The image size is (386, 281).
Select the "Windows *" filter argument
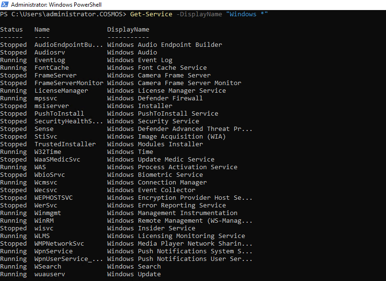click(x=247, y=14)
